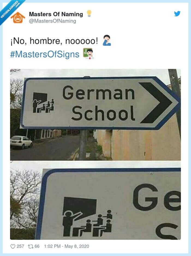Click the Twitter bird logo

pyautogui.click(x=177, y=14)
